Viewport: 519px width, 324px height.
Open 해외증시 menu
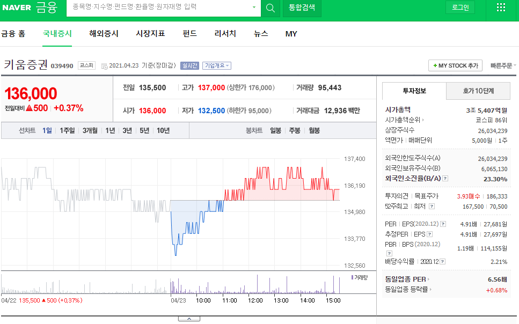(x=104, y=34)
